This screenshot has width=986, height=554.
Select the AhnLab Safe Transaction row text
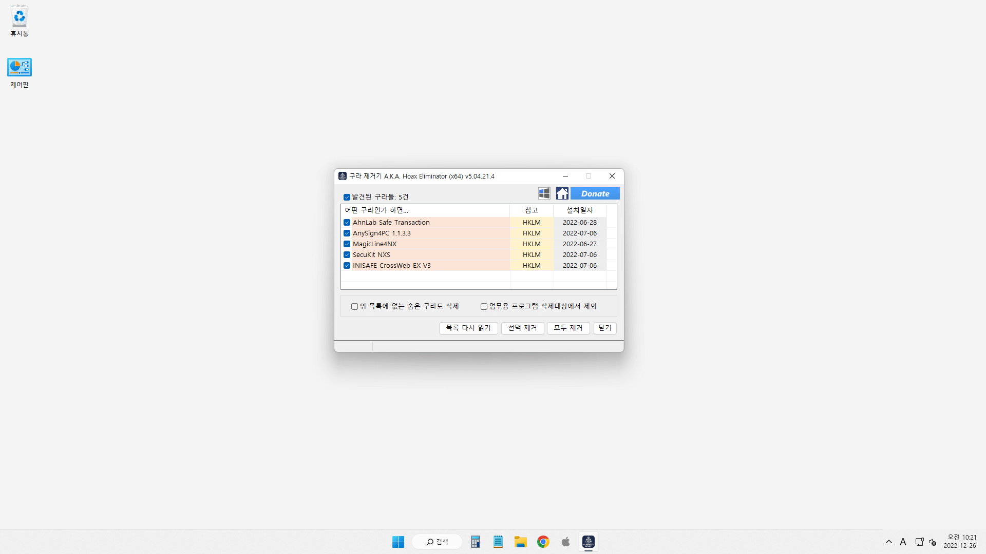391,223
